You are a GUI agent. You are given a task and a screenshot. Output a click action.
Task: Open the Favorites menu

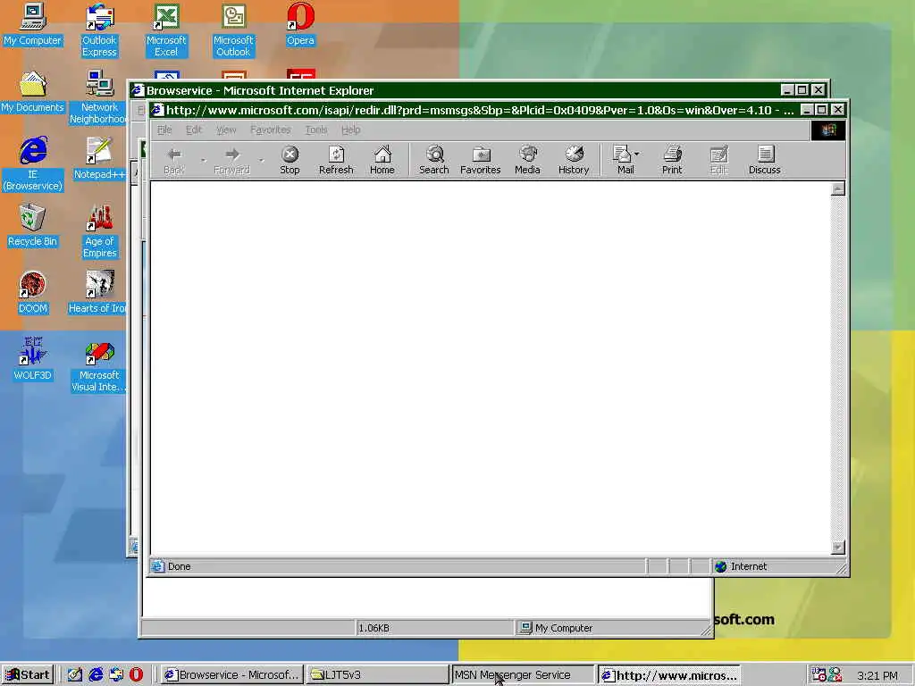270,130
